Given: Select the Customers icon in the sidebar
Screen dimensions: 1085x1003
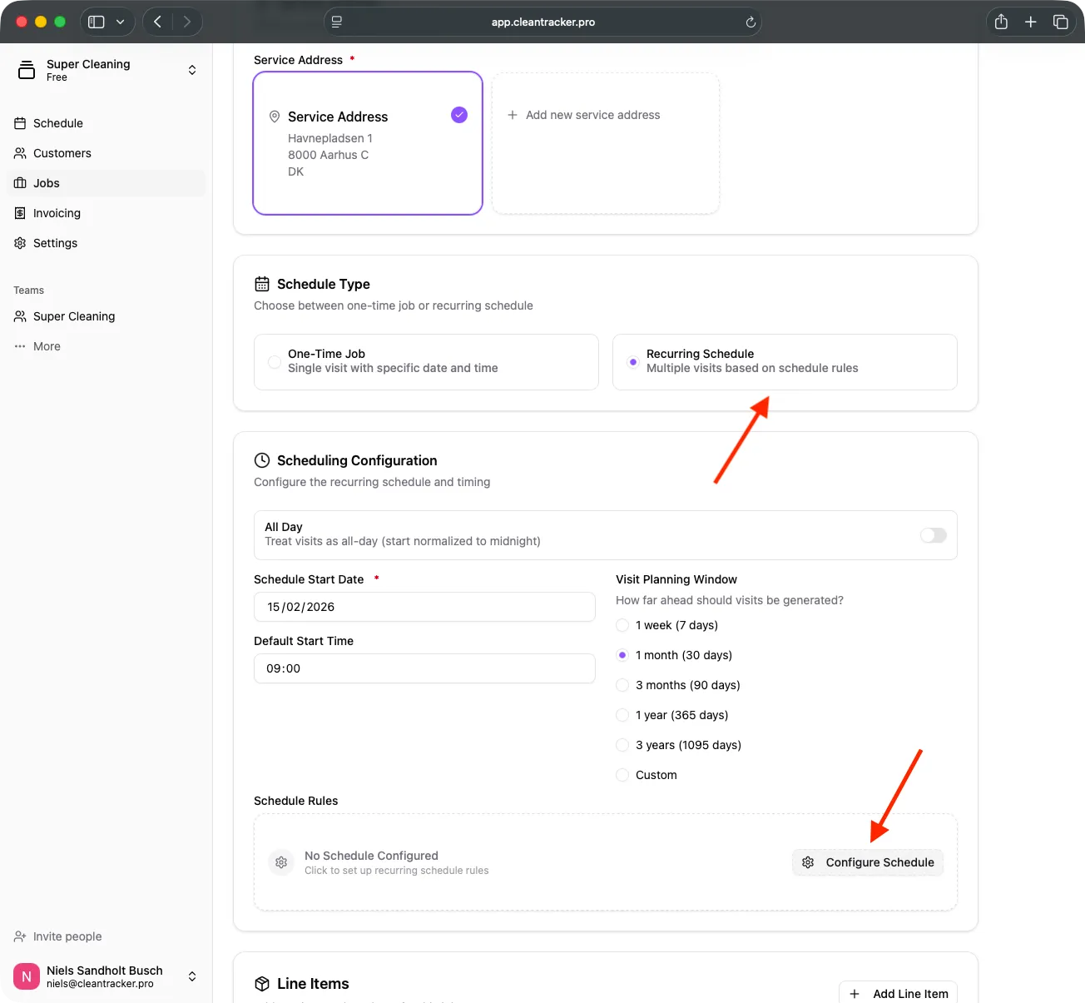Looking at the screenshot, I should click(x=20, y=153).
